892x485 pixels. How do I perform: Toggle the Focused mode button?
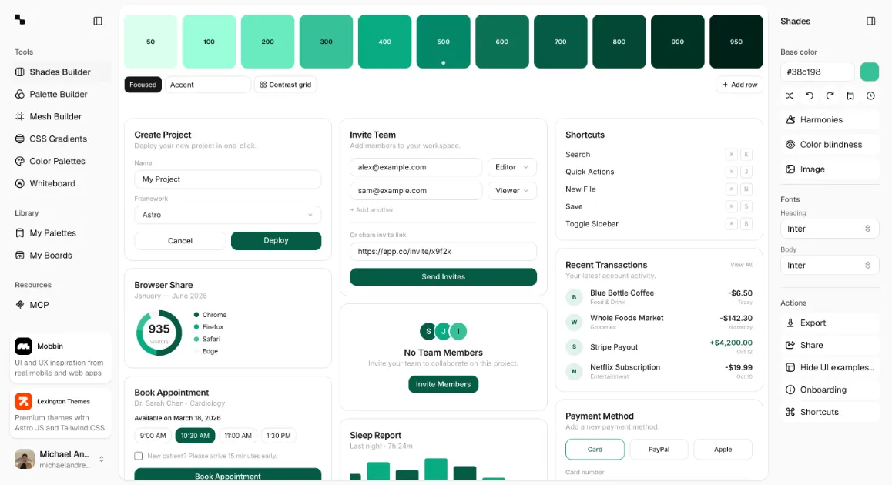(x=143, y=85)
